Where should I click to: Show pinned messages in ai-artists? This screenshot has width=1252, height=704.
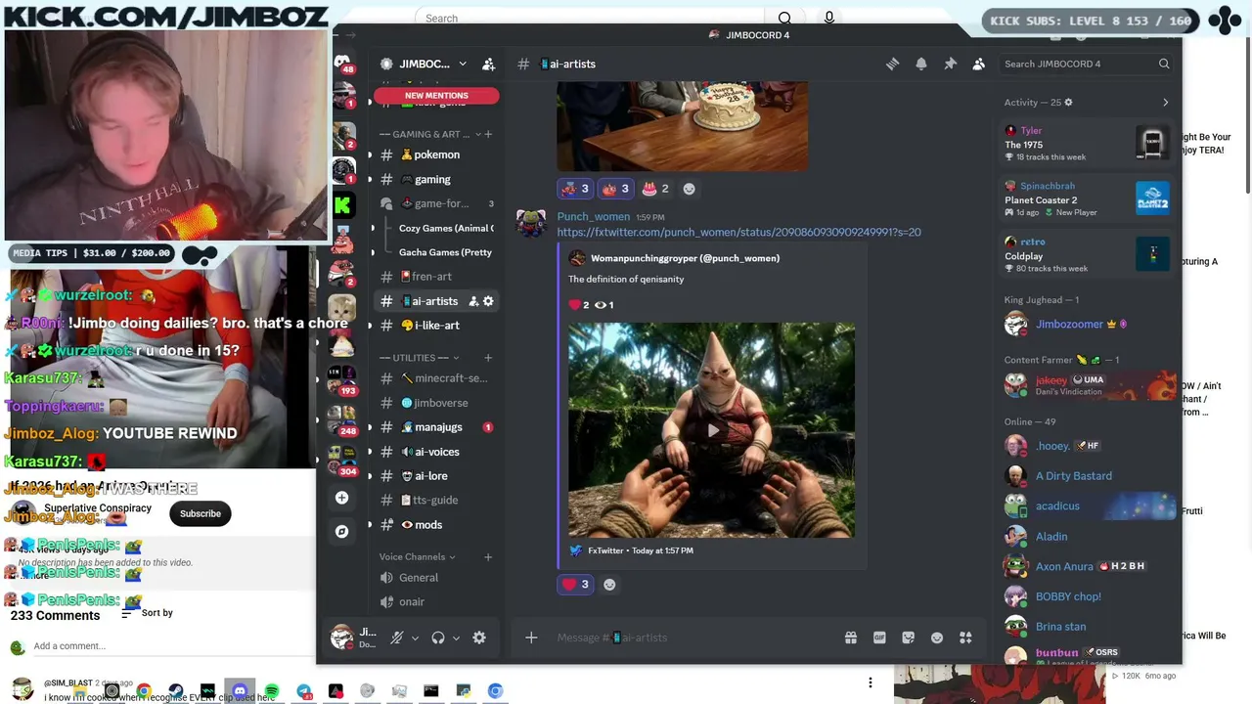pos(950,64)
